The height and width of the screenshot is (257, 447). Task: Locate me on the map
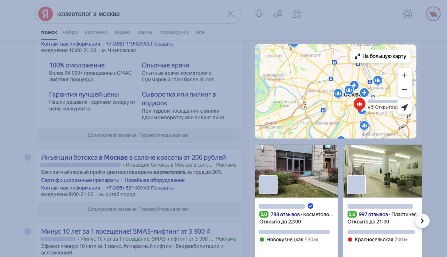click(405, 107)
